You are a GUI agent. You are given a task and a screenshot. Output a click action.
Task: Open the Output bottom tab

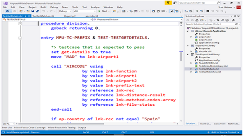pyautogui.click(x=82, y=128)
